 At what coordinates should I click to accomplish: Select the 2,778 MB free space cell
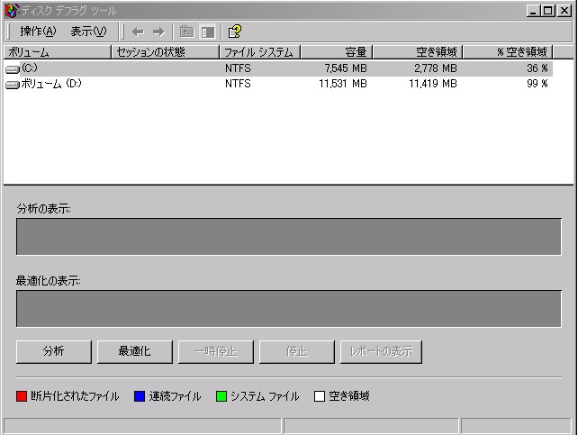[x=436, y=68]
